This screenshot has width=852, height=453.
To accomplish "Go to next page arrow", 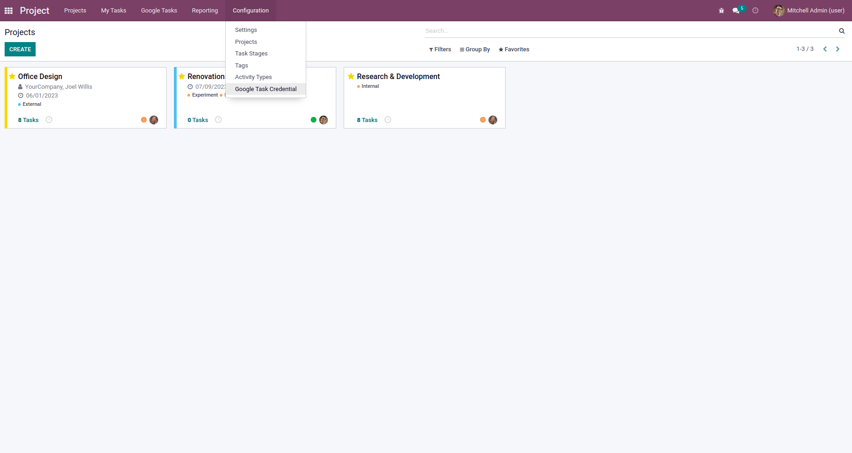I will pyautogui.click(x=838, y=49).
